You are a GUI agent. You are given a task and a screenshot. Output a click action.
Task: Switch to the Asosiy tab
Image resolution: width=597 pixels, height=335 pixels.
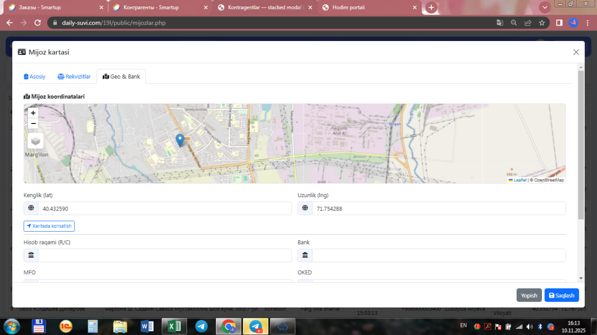point(35,76)
